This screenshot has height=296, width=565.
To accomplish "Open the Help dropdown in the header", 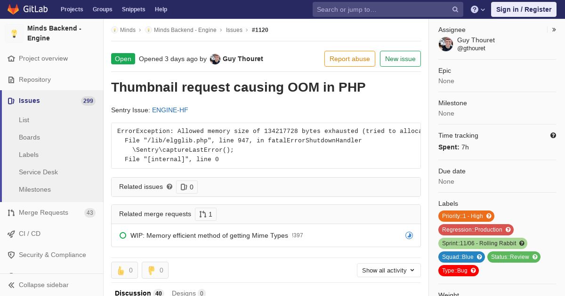I will tap(477, 9).
